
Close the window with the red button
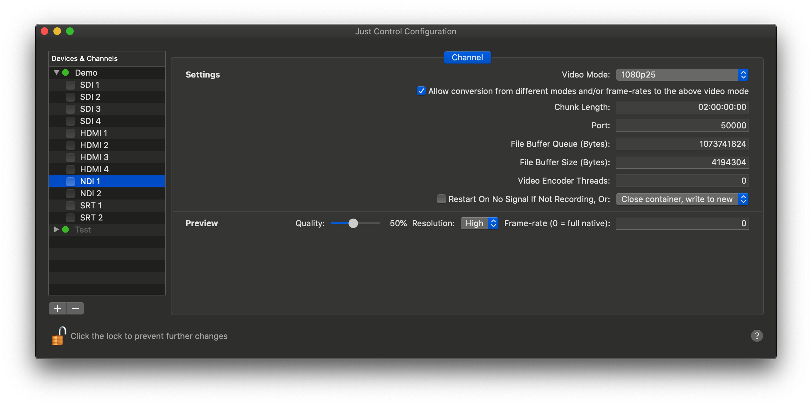44,31
